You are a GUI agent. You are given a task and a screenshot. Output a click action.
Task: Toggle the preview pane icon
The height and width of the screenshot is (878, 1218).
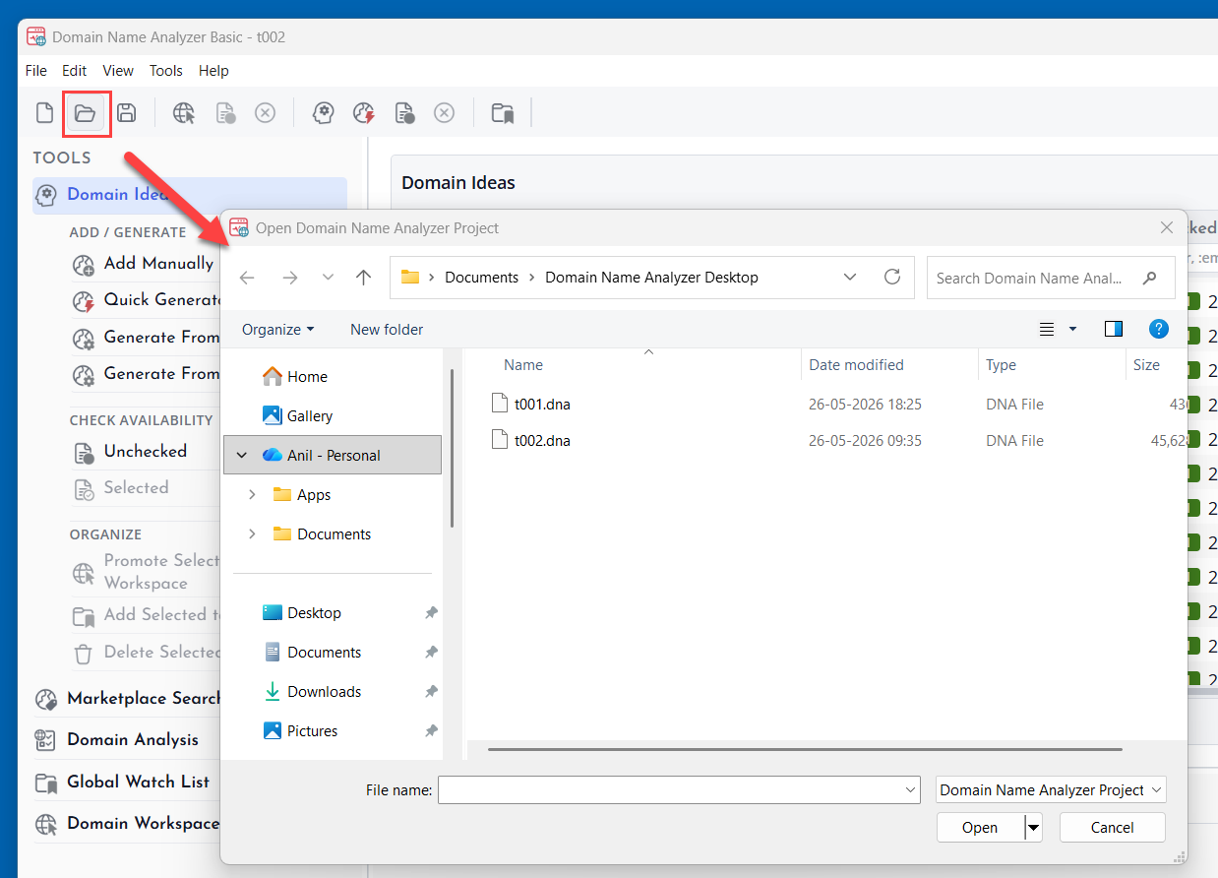(x=1114, y=330)
